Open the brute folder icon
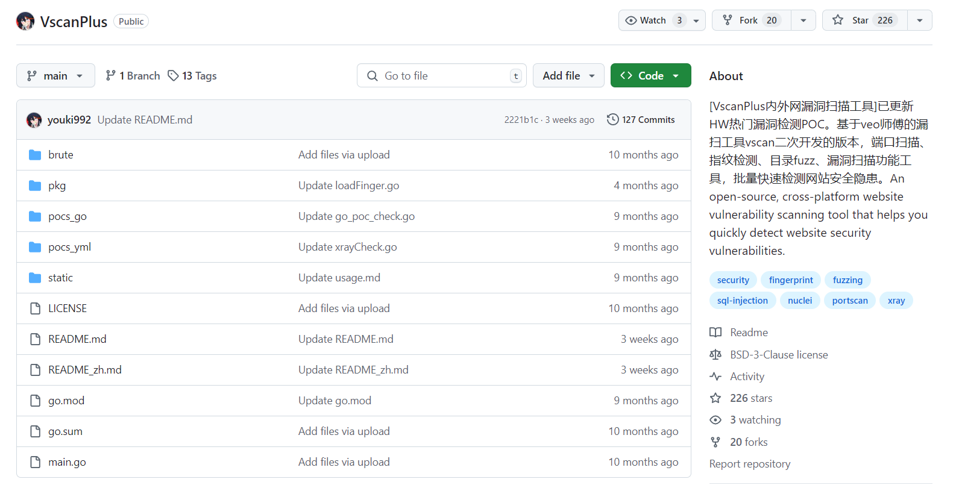This screenshot has width=959, height=488. click(x=35, y=155)
